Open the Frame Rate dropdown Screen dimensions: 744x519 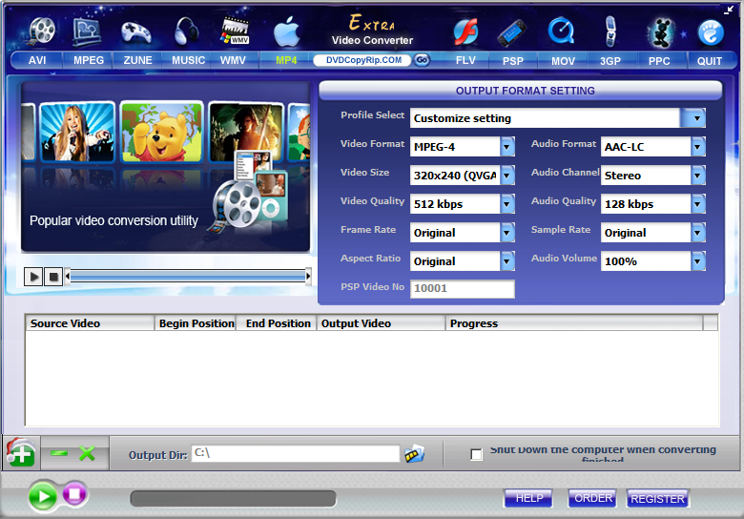pyautogui.click(x=507, y=233)
